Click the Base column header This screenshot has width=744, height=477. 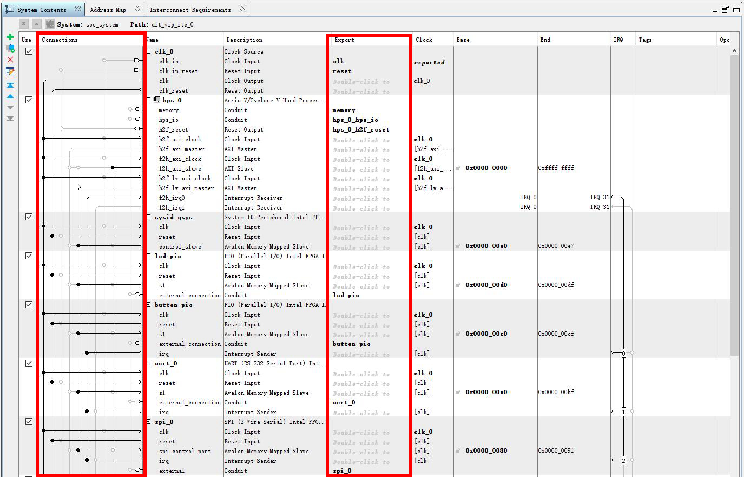495,40
